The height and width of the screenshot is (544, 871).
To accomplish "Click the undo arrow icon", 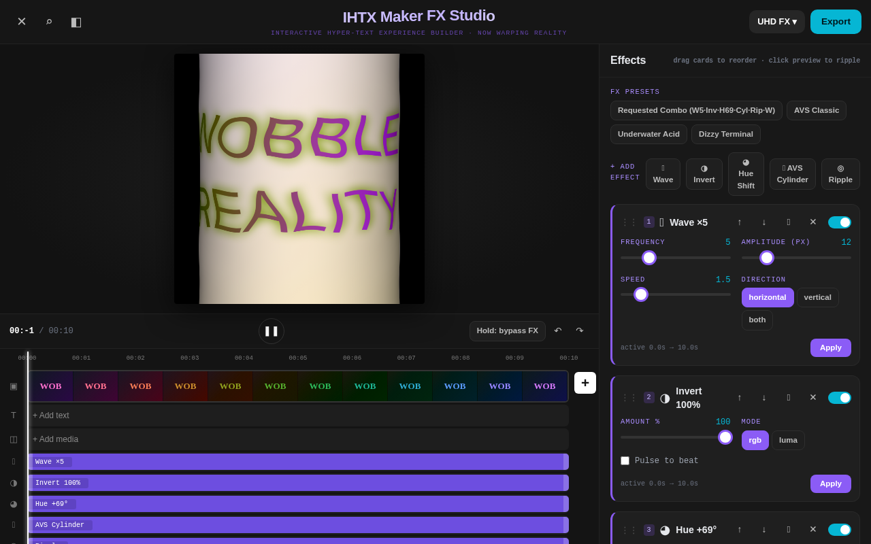I will (558, 331).
